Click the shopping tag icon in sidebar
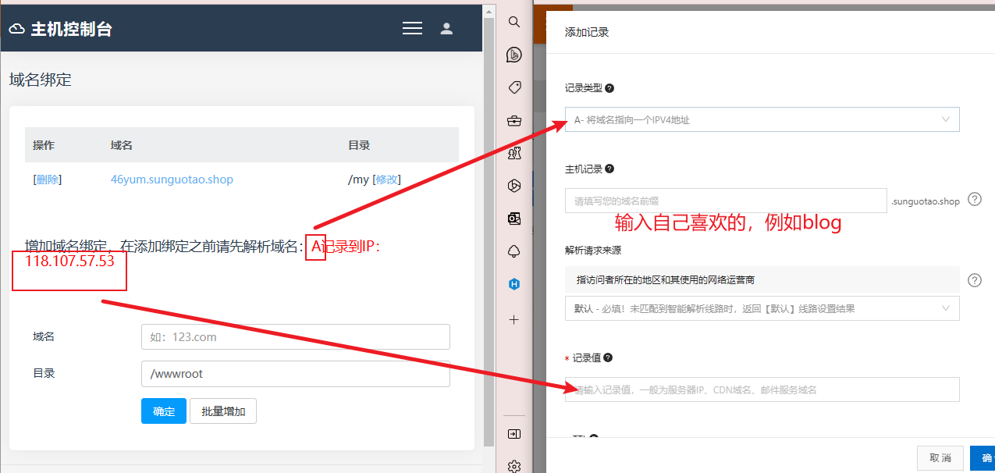 (x=513, y=87)
